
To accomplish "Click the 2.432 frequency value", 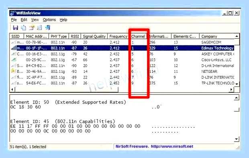I will (114, 54).
